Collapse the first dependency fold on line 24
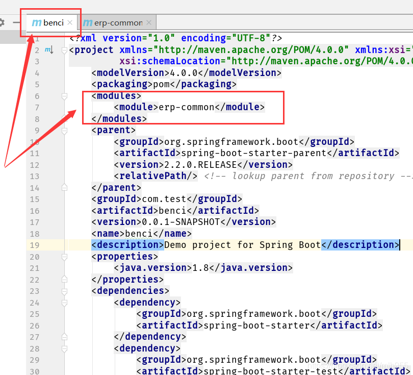This screenshot has height=375, width=413. [x=64, y=303]
